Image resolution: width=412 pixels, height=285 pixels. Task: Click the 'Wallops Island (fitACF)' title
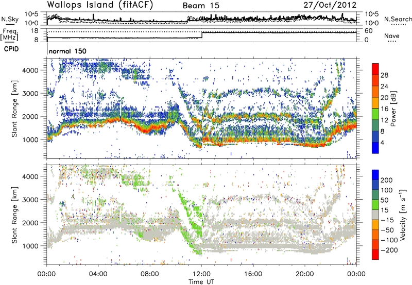click(100, 5)
